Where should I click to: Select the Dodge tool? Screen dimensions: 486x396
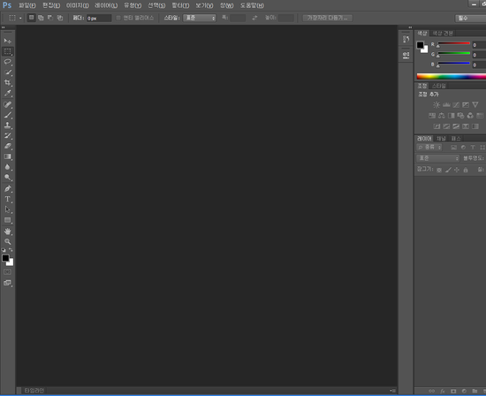(7, 178)
